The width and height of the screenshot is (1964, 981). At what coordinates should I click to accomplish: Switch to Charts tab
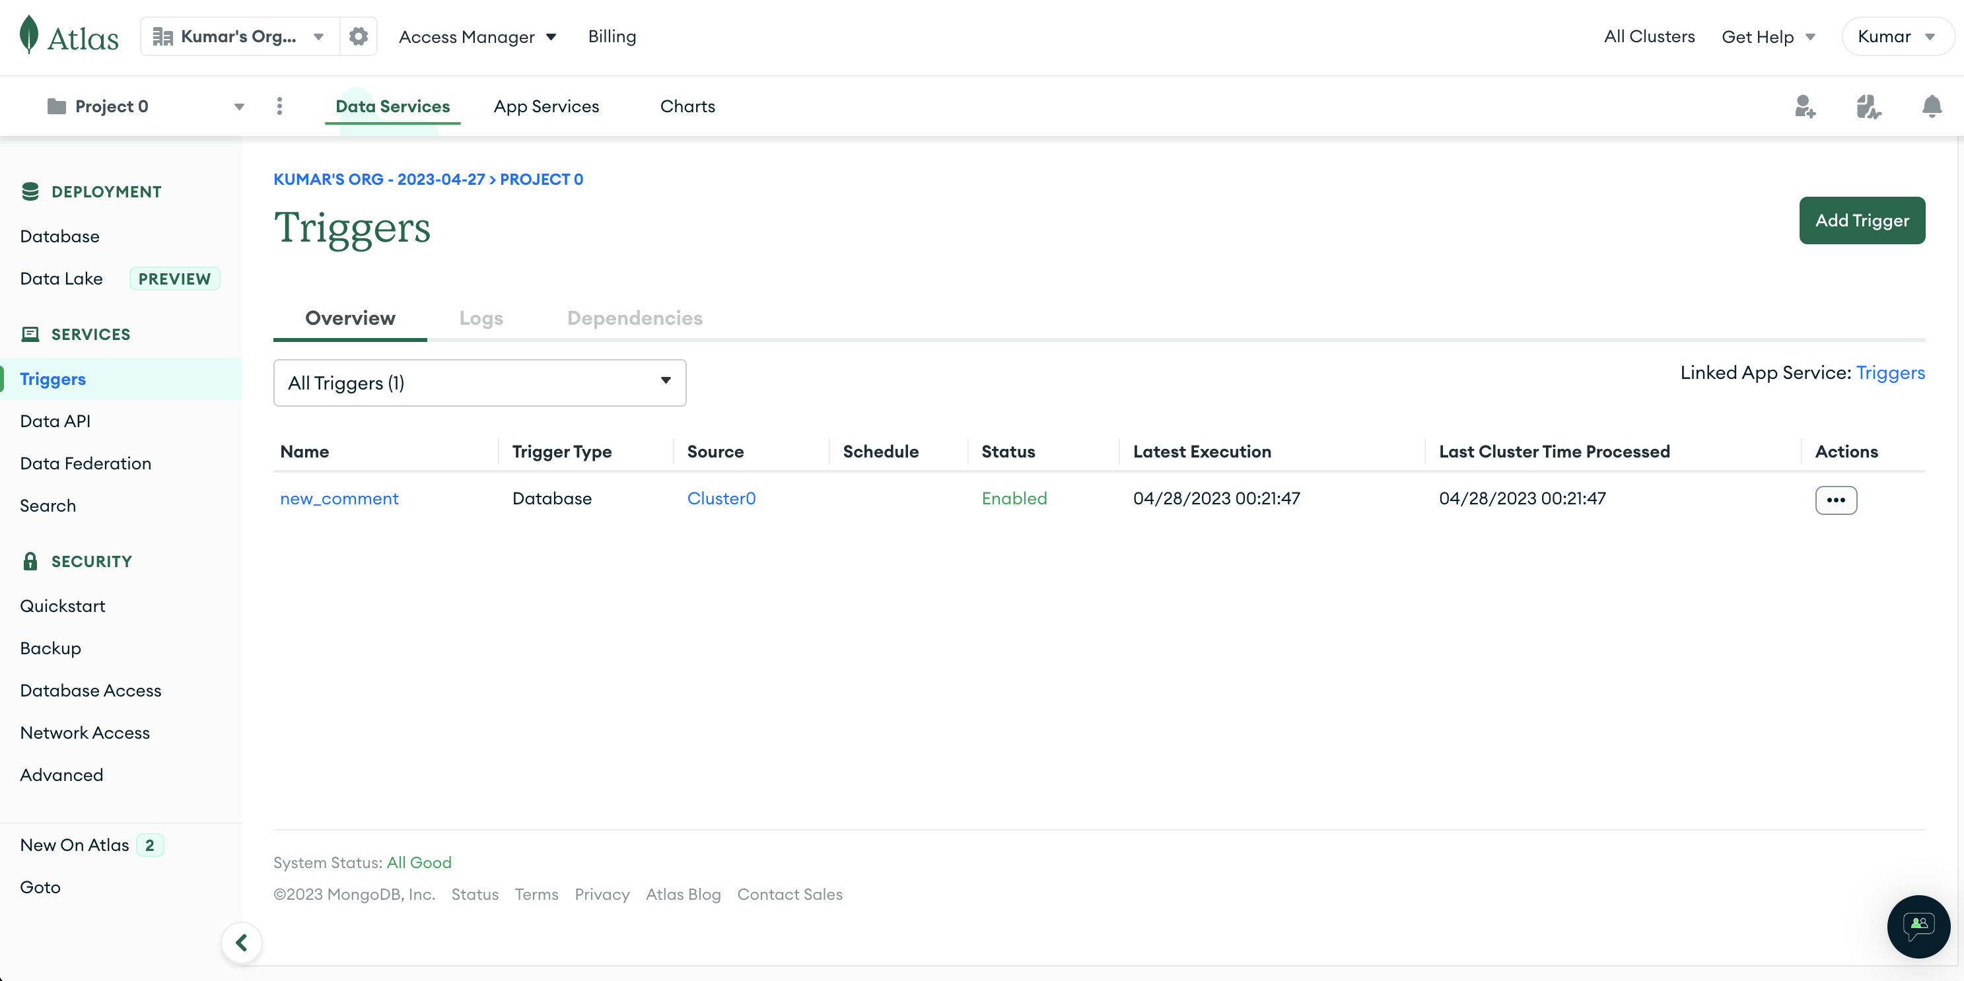[x=687, y=106]
